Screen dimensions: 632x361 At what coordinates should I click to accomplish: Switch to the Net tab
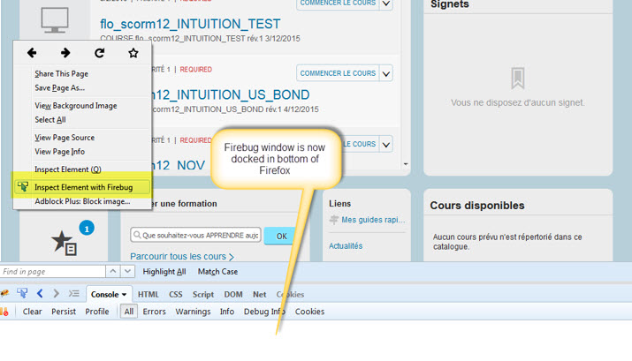click(260, 295)
